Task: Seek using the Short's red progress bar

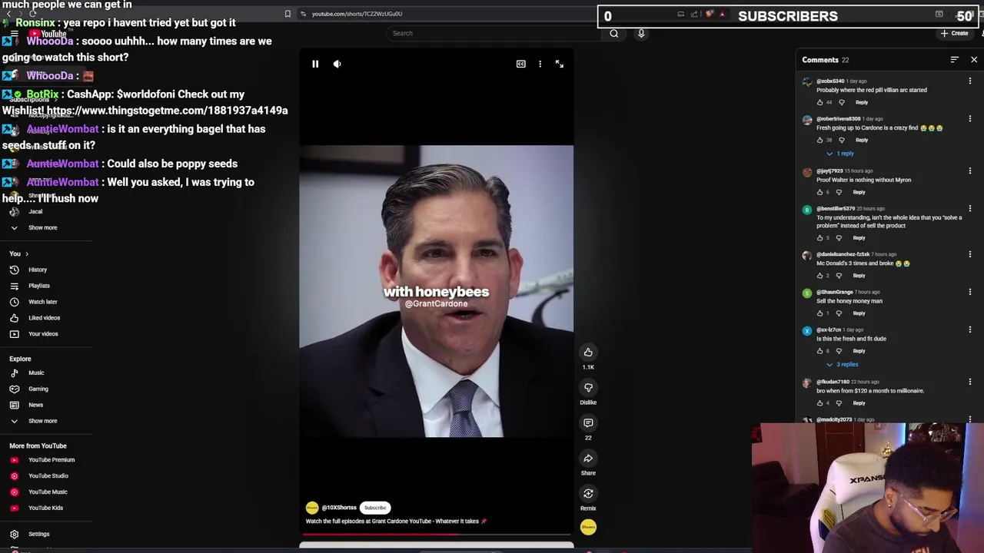Action: (437, 534)
